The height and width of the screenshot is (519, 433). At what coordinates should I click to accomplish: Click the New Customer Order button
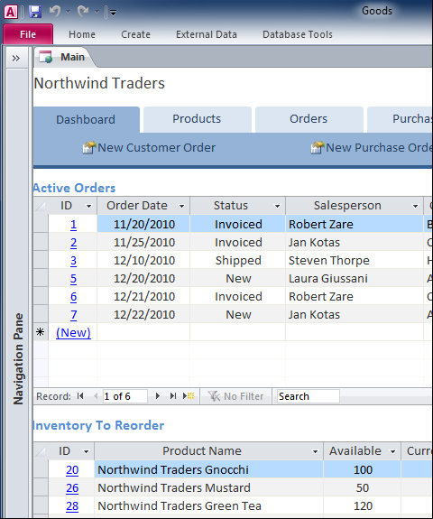click(149, 148)
